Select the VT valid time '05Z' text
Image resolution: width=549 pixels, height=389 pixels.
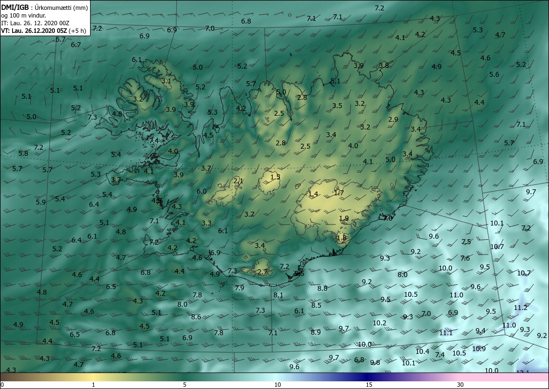tap(34, 31)
